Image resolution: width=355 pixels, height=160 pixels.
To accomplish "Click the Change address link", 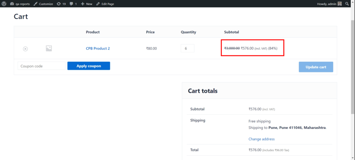I will (x=261, y=139).
